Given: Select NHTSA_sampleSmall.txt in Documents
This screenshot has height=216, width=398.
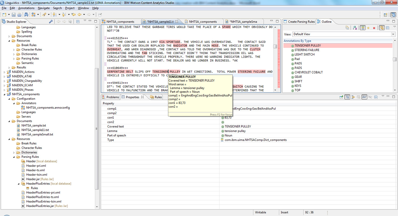Looking at the screenshot, I should point(37,135).
